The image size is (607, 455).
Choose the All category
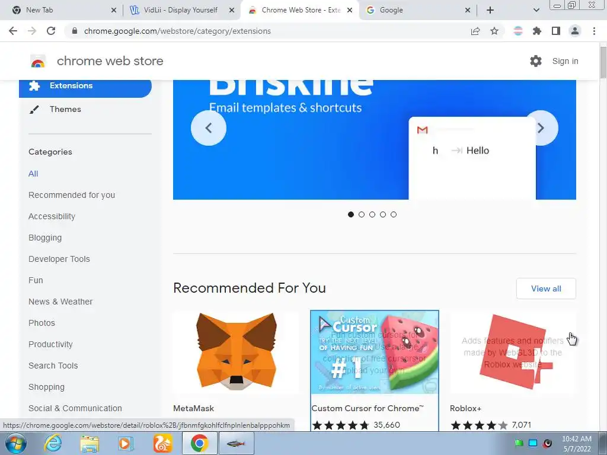(33, 174)
